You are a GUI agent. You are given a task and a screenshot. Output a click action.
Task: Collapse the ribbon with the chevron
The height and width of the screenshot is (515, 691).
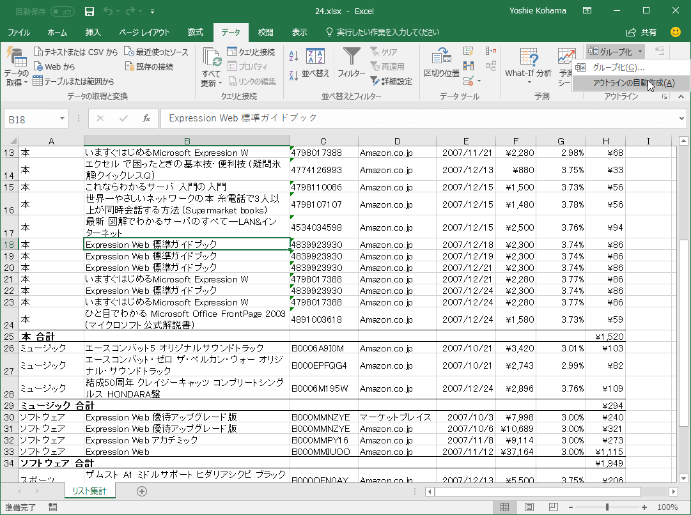point(681,96)
